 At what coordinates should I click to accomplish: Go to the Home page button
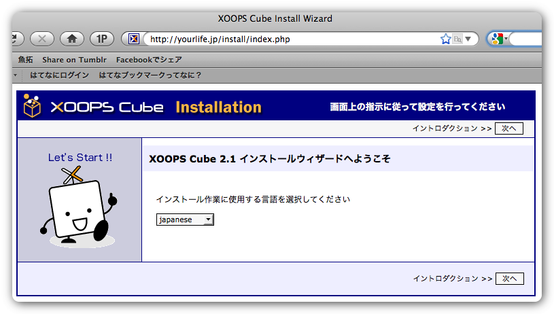pos(72,39)
